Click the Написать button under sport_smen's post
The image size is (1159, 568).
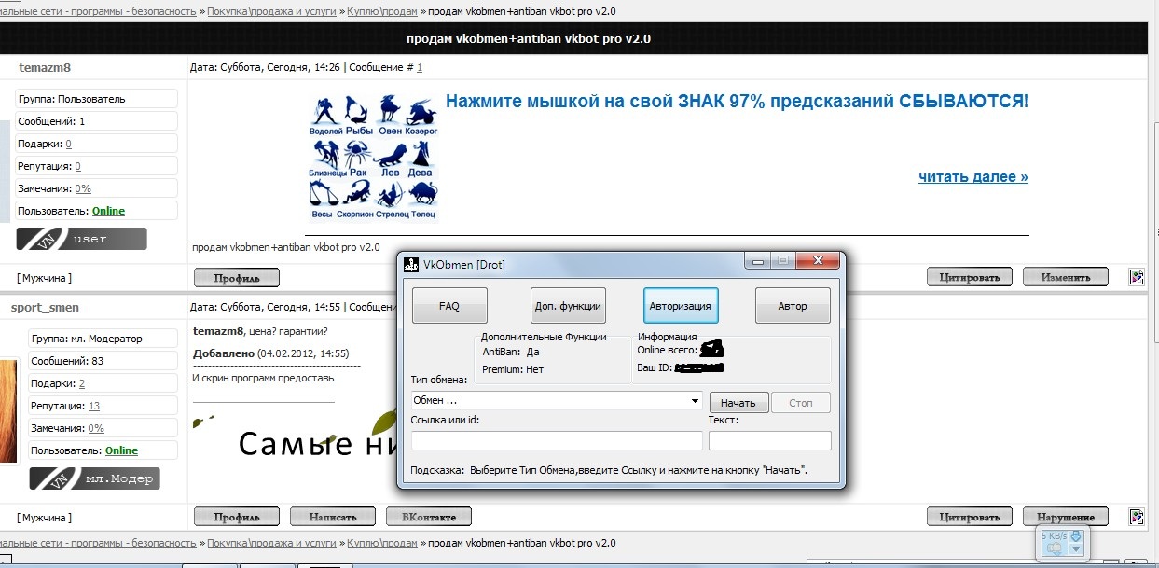(x=333, y=517)
